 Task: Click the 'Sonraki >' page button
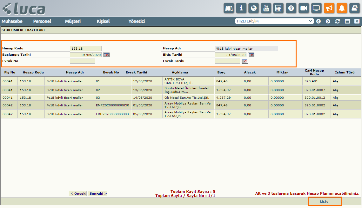pos(98,194)
